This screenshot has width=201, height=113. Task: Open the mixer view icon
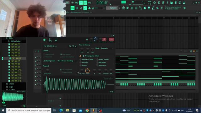pyautogui.click(x=136, y=8)
